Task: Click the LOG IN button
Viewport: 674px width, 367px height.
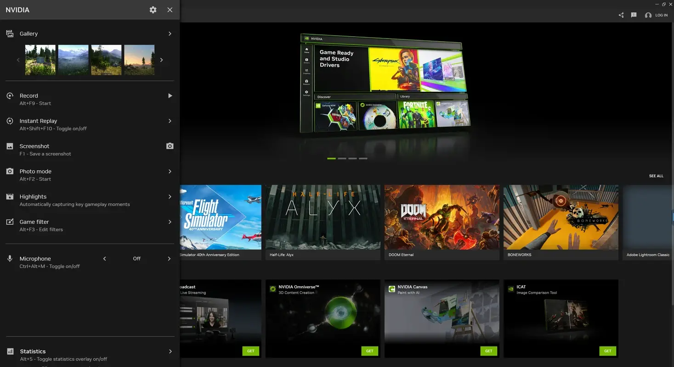Action: pyautogui.click(x=660, y=15)
